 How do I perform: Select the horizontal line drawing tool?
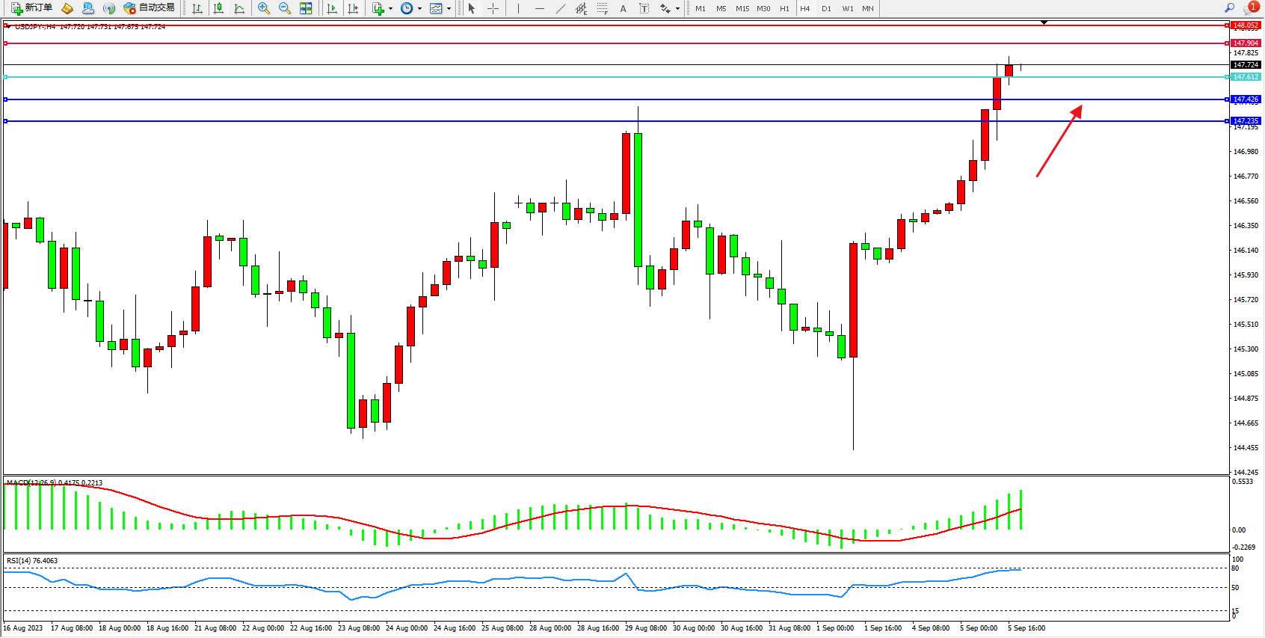[x=539, y=8]
